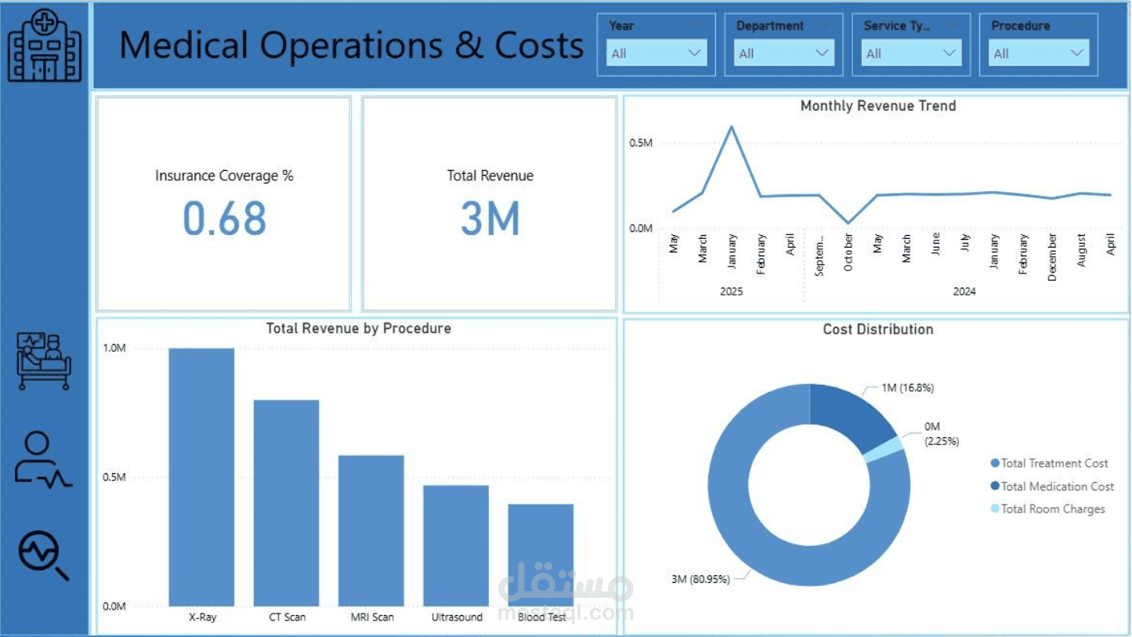Go to the patient bed page icon
This screenshot has width=1132, height=637.
(44, 361)
